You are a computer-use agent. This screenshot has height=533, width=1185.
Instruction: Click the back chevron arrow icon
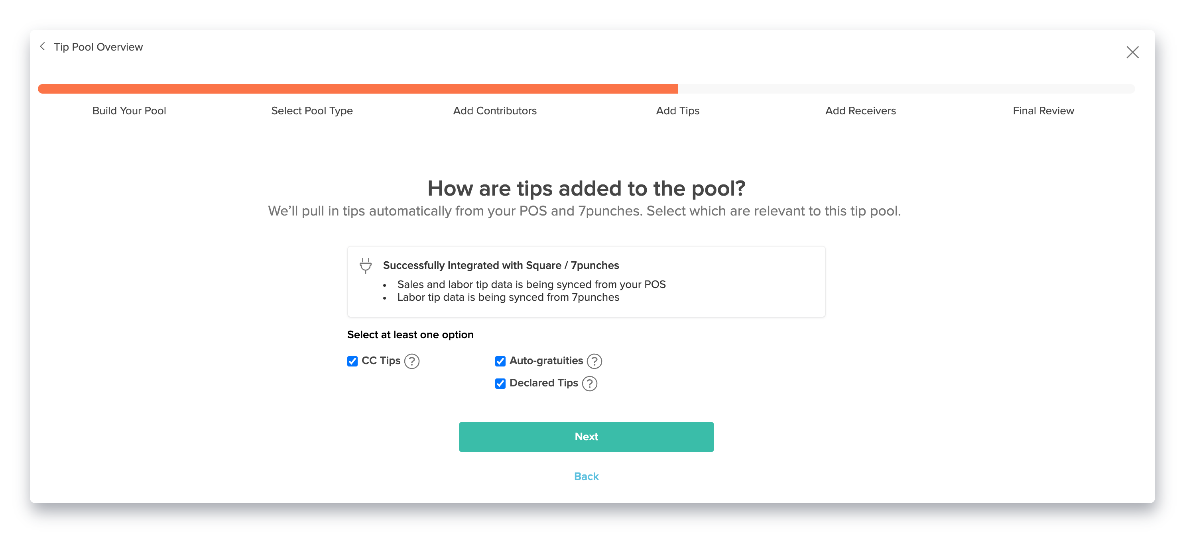(43, 46)
